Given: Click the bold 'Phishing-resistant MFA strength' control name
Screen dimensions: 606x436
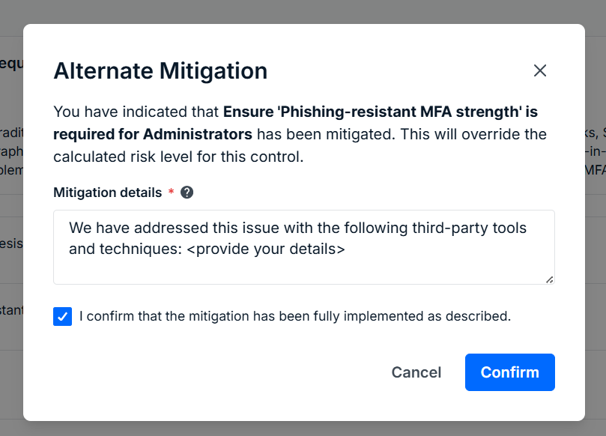Looking at the screenshot, I should (x=399, y=112).
